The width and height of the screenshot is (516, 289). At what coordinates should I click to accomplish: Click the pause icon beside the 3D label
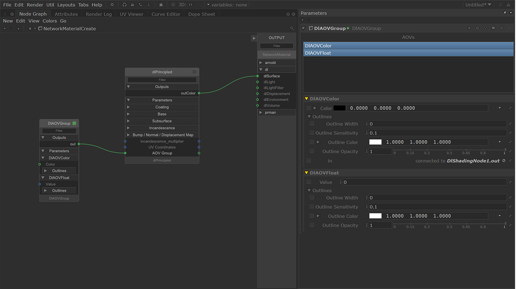(x=191, y=5)
